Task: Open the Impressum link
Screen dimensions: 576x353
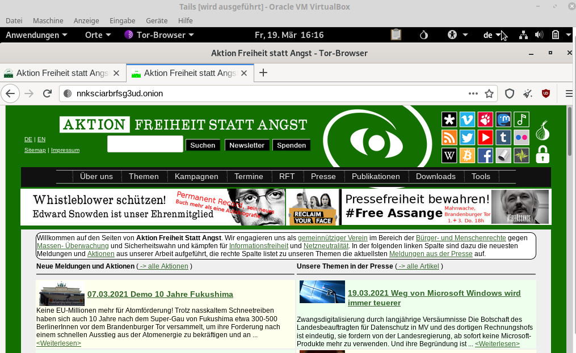Action: pos(65,150)
